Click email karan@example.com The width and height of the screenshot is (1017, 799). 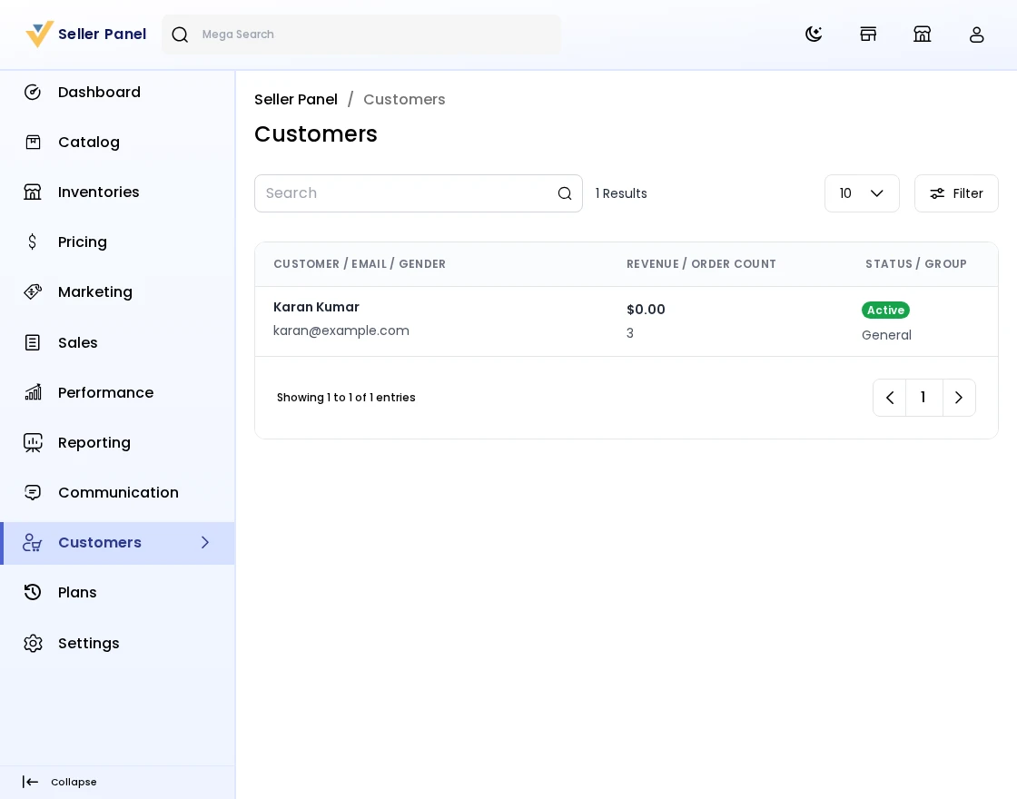coord(341,330)
